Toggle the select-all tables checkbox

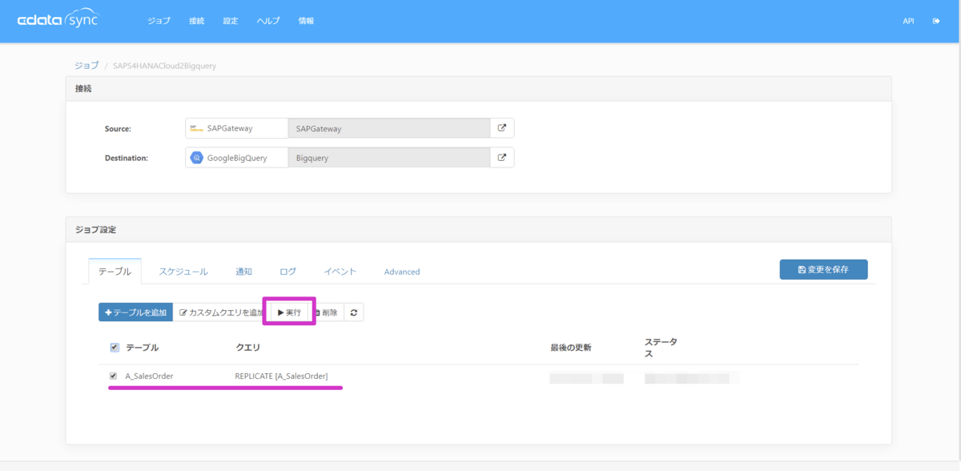point(114,348)
